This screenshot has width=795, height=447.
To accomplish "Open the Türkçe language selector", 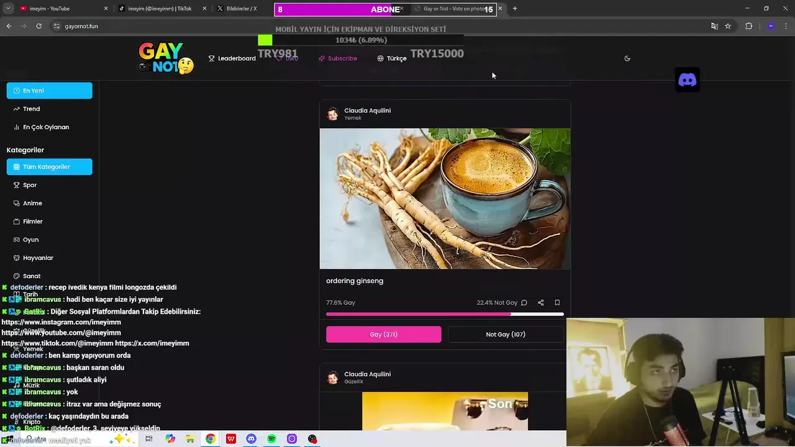I will (x=391, y=58).
